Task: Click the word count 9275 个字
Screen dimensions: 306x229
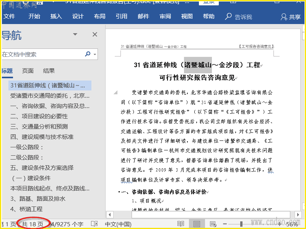Action: [67, 224]
